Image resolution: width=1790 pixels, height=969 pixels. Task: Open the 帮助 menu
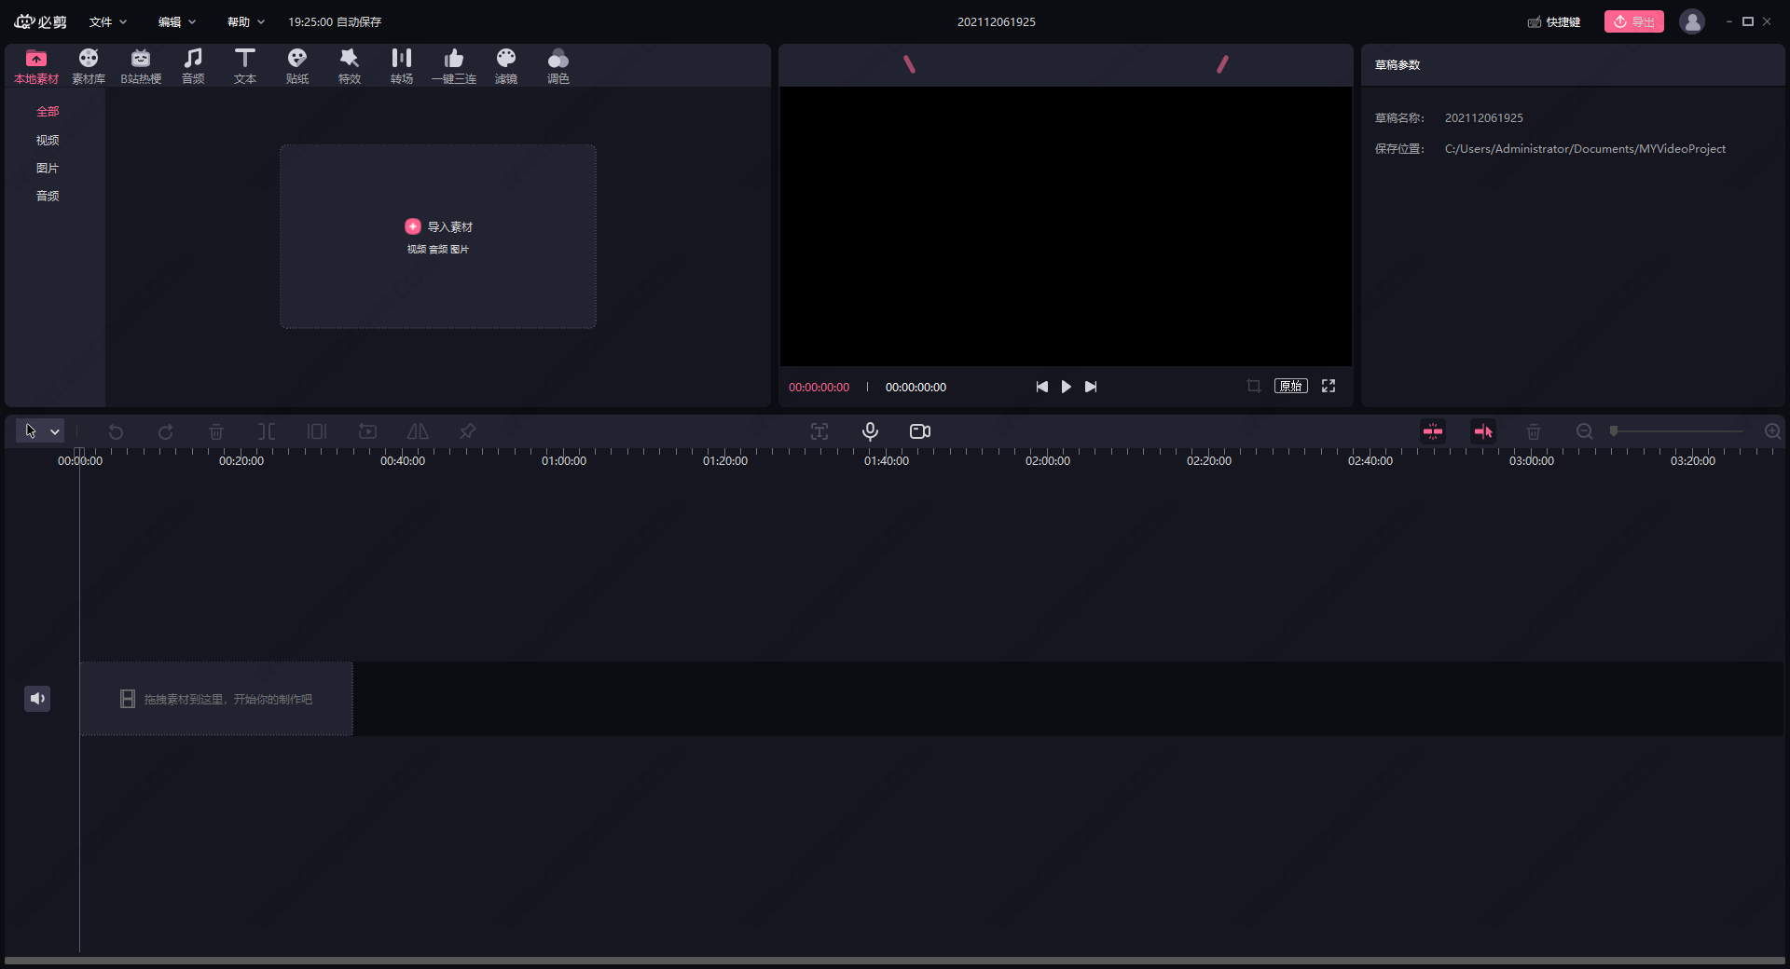pos(246,21)
